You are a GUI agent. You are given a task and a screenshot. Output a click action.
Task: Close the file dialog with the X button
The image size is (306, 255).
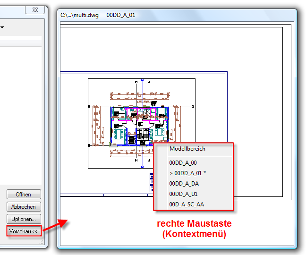(x=34, y=10)
